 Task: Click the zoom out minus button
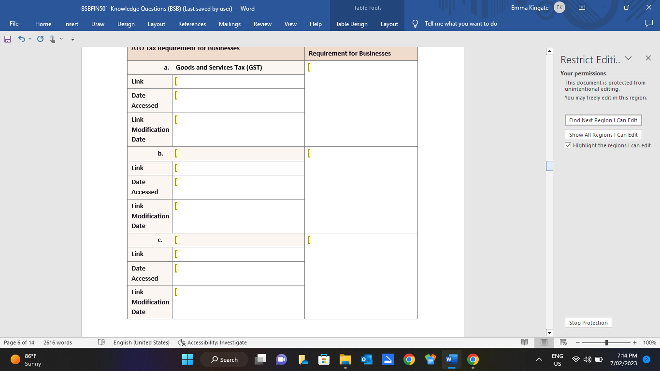coord(577,342)
